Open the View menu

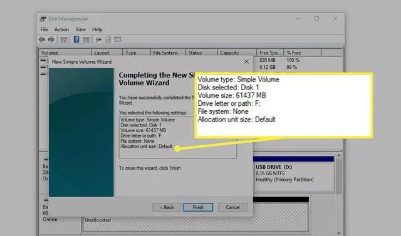pos(80,29)
